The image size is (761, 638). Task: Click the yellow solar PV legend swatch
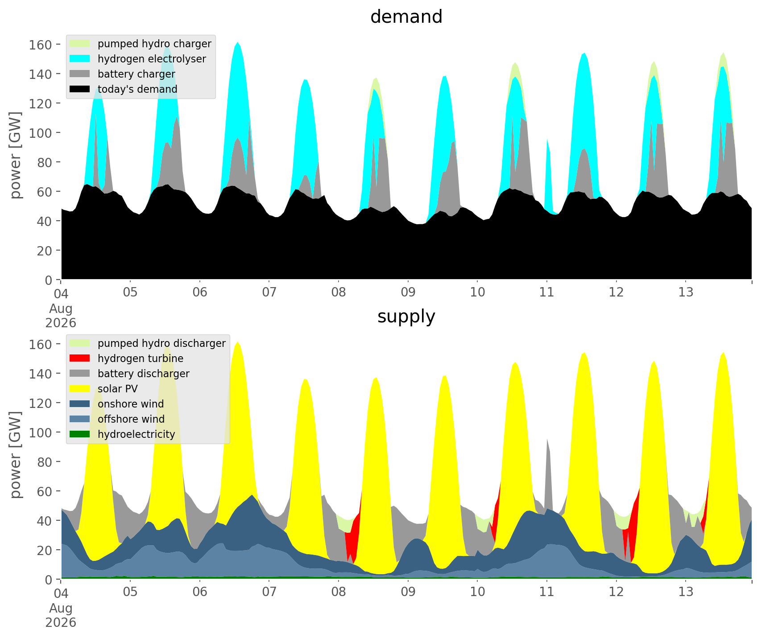80,389
